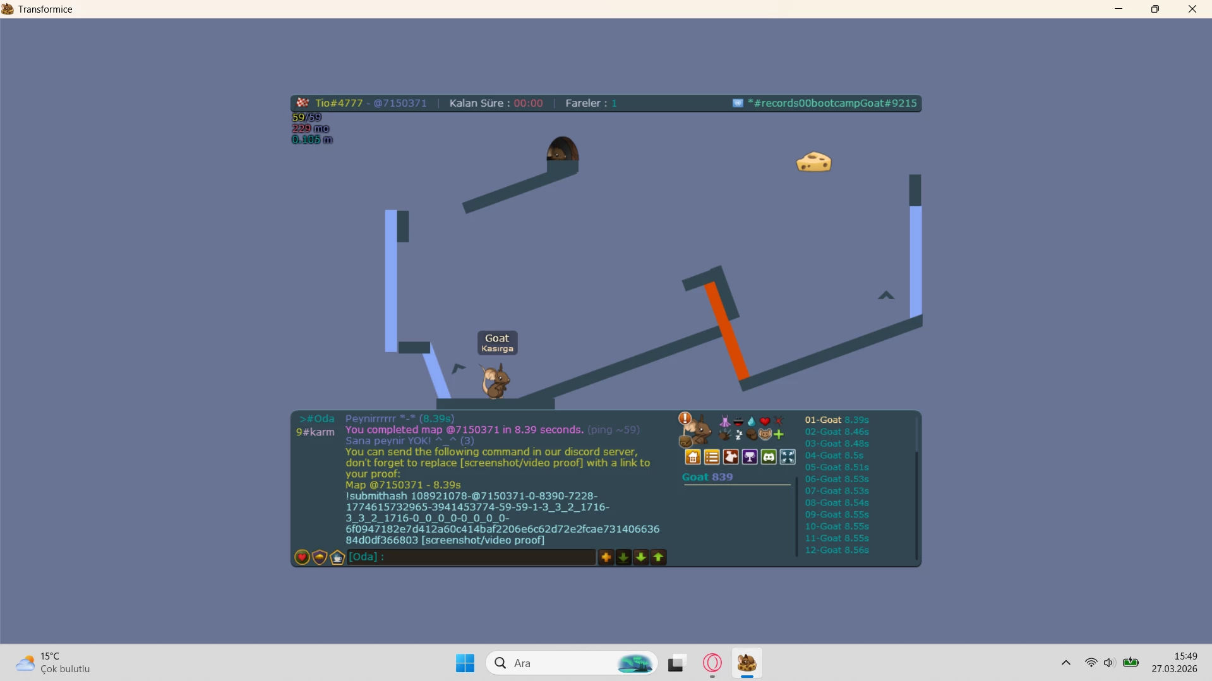Image resolution: width=1212 pixels, height=681 pixels.
Task: Click the blue room icon beside #records00bootcamp
Action: pos(738,103)
